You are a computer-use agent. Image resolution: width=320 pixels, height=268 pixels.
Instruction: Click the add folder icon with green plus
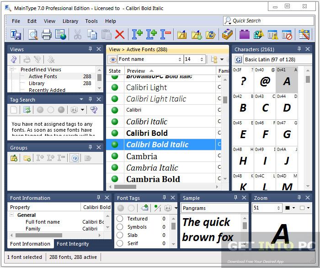coord(197,34)
